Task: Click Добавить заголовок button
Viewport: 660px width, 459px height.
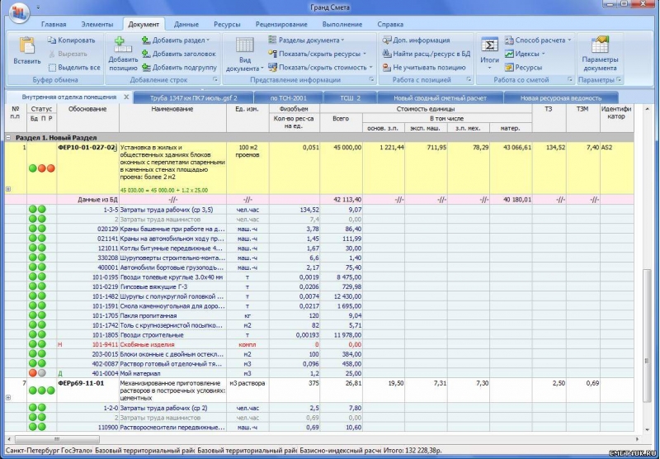Action: [181, 54]
